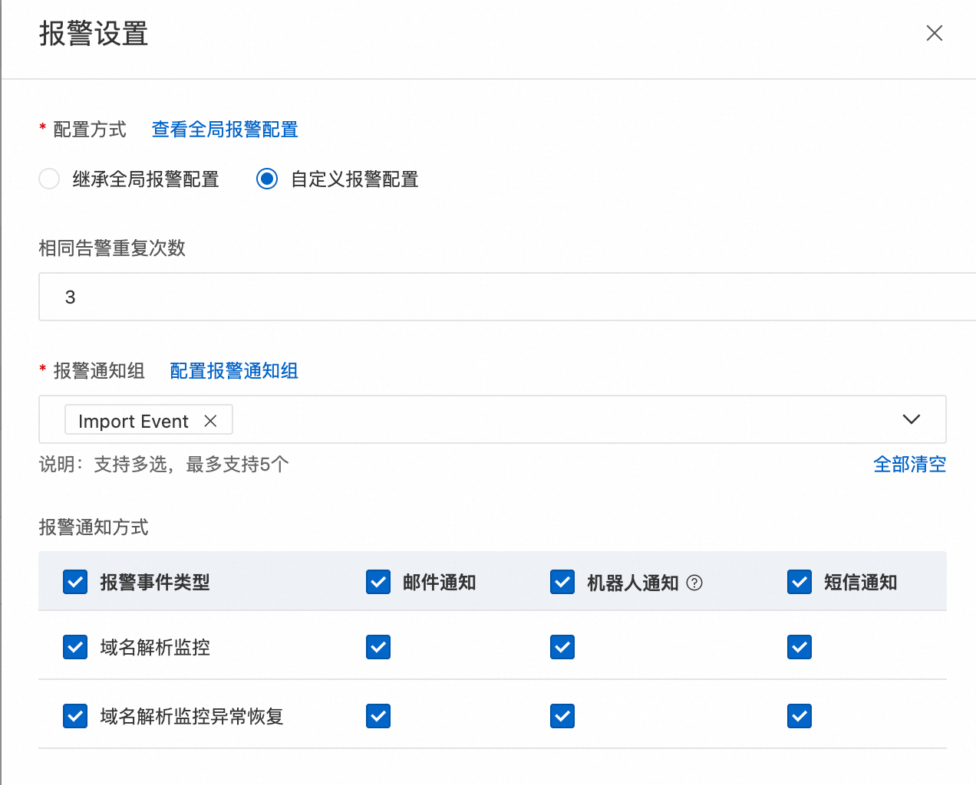This screenshot has width=976, height=785.
Task: Toggle the 短信通知 header checkbox
Action: tap(800, 583)
